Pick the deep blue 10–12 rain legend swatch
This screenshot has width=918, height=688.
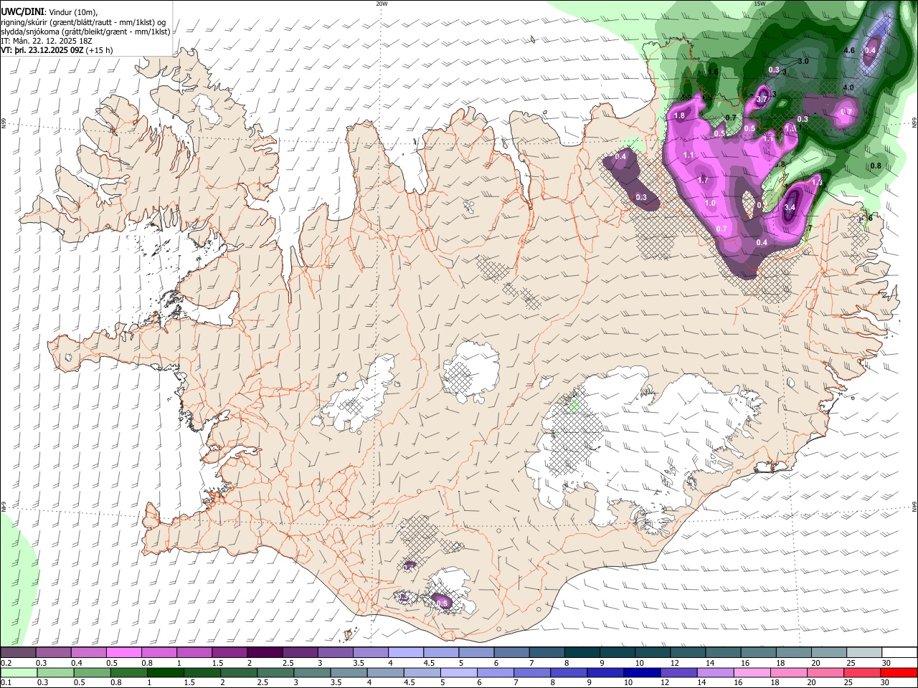(x=643, y=673)
